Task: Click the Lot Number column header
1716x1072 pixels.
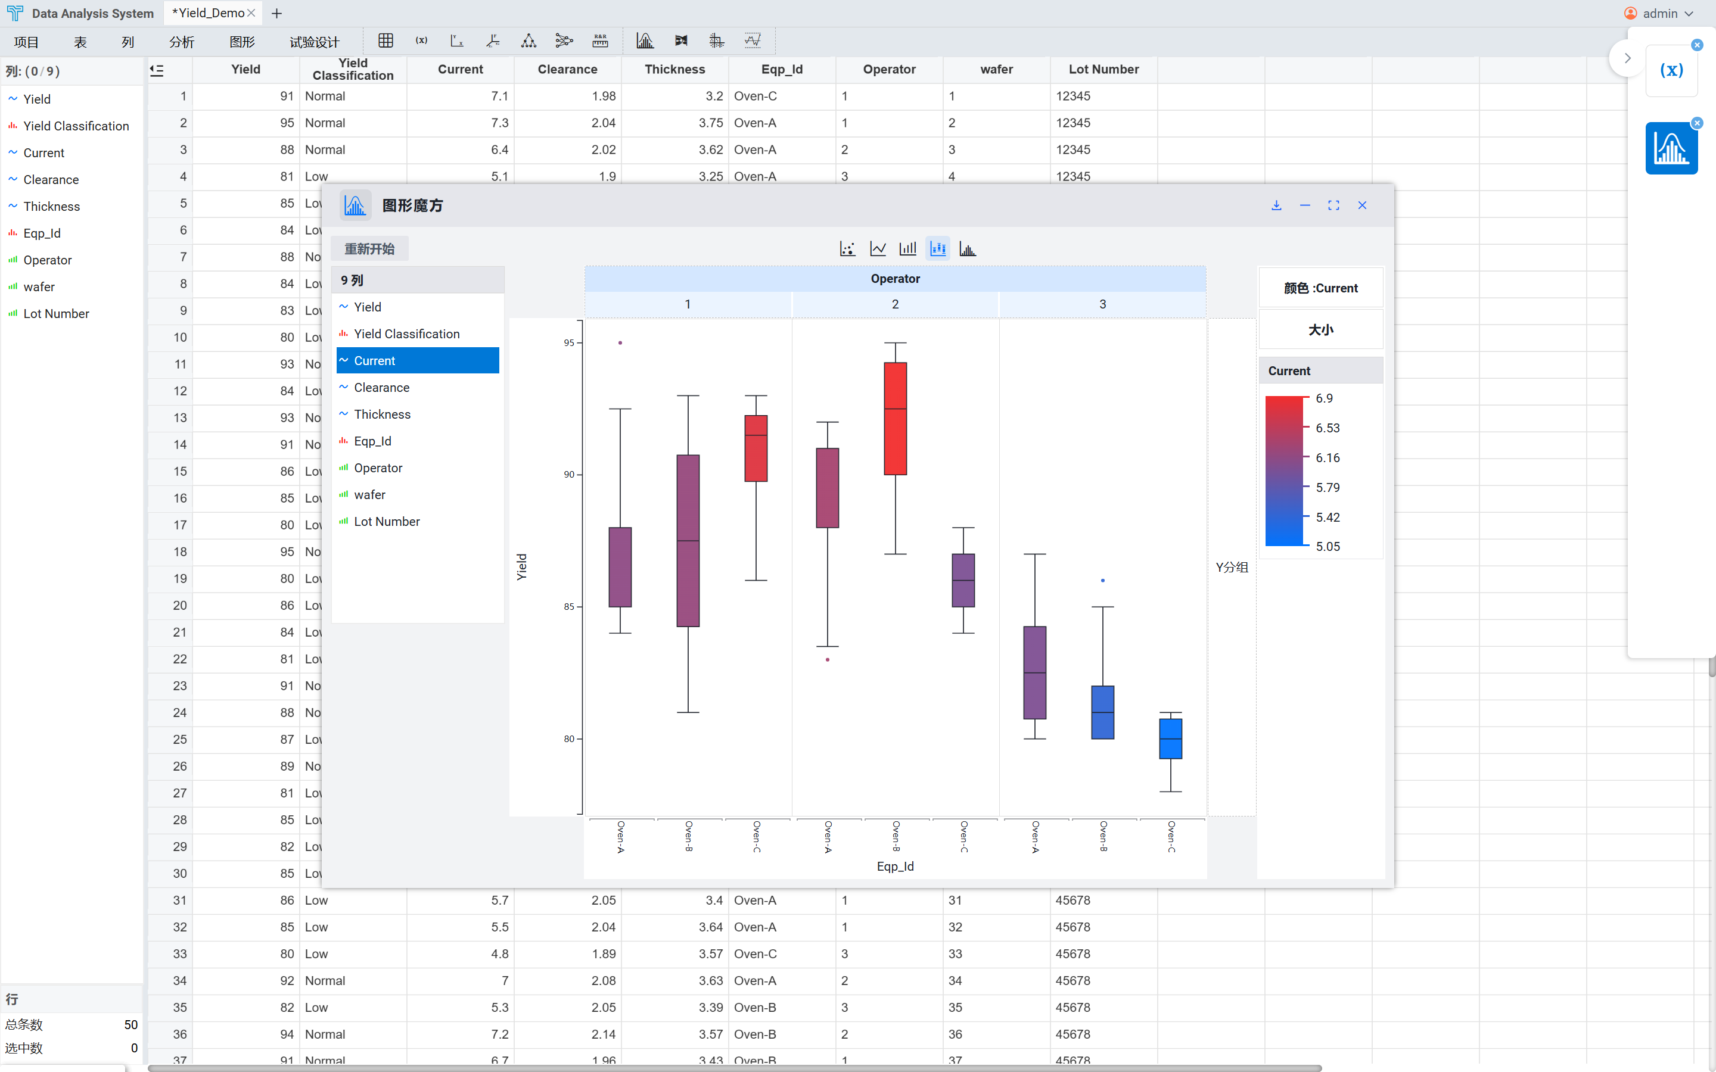Action: (1103, 70)
